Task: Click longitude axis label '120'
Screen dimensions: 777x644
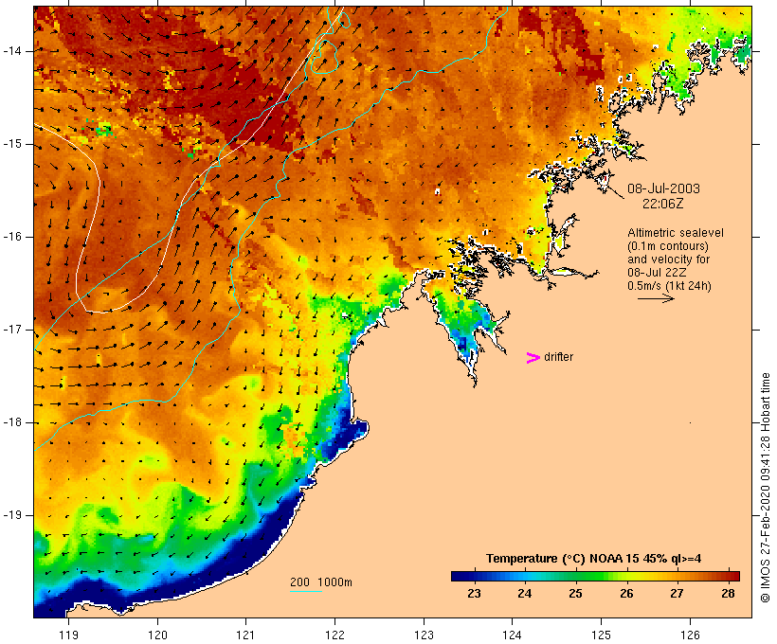Action: [157, 635]
